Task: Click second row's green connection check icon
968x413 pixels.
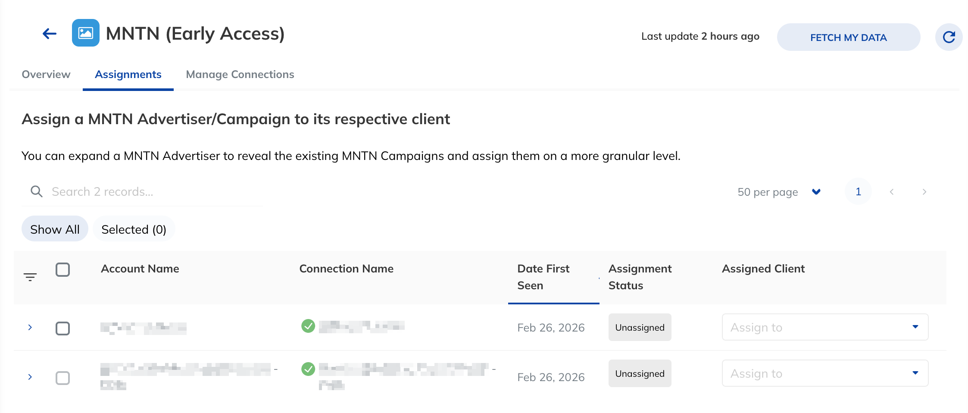Action: click(x=308, y=369)
